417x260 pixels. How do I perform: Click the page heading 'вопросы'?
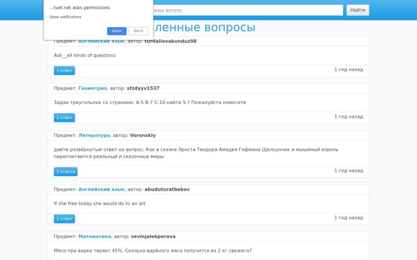pyautogui.click(x=229, y=27)
